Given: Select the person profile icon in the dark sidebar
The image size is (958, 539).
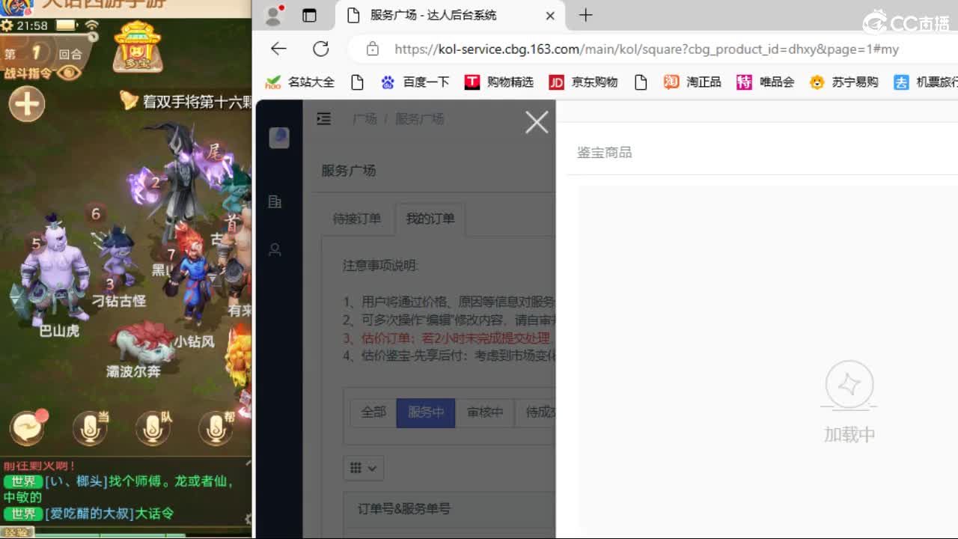Looking at the screenshot, I should click(276, 250).
